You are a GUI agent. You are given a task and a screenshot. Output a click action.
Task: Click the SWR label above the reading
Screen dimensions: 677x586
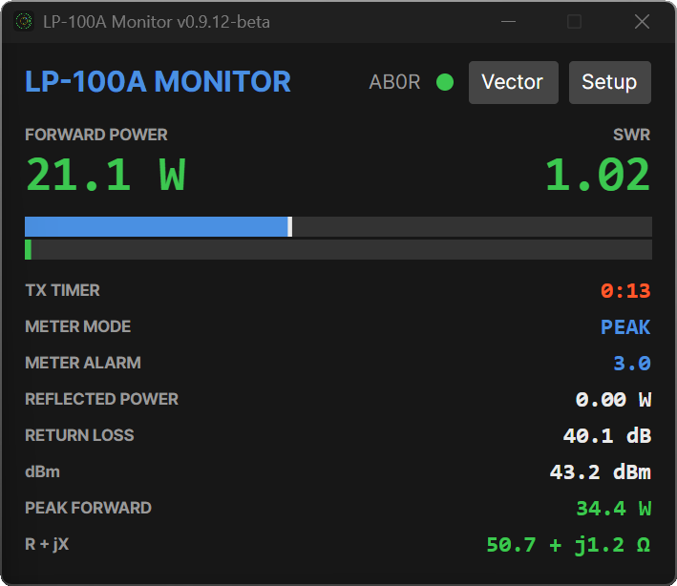click(632, 135)
